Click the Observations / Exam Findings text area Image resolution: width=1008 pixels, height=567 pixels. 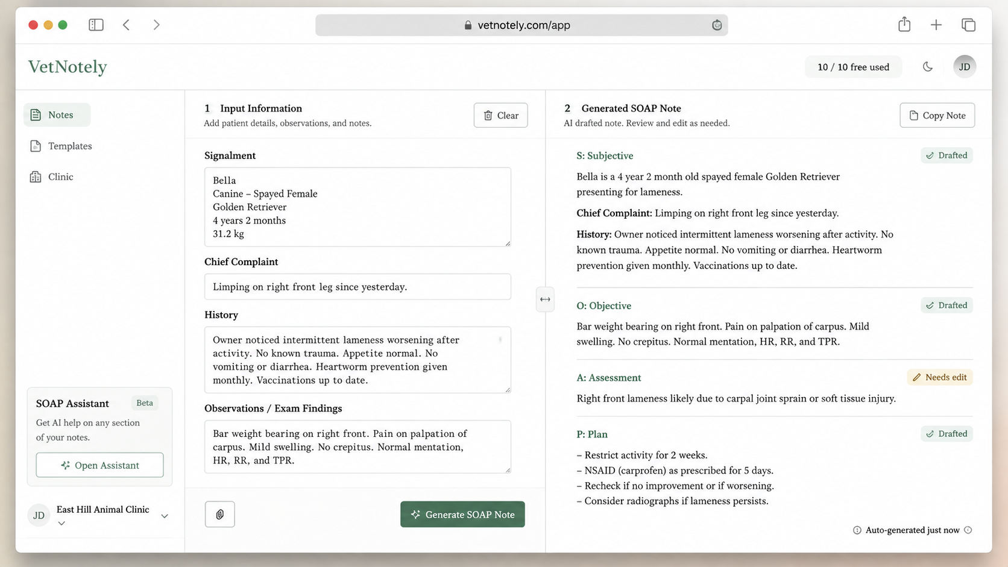358,446
